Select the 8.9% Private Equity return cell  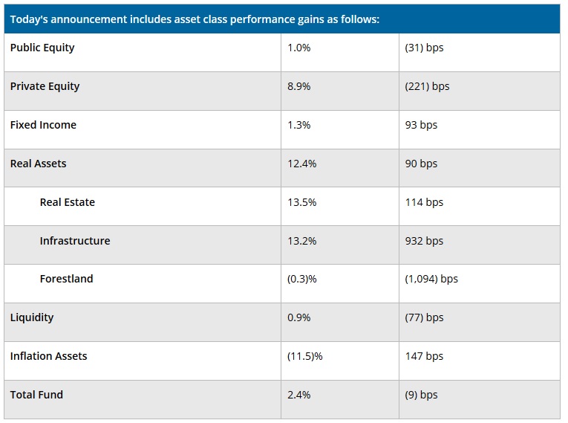click(x=298, y=86)
